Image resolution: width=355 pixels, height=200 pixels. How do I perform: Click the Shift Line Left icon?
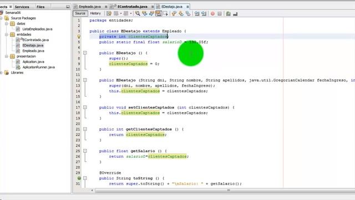[x=197, y=13]
